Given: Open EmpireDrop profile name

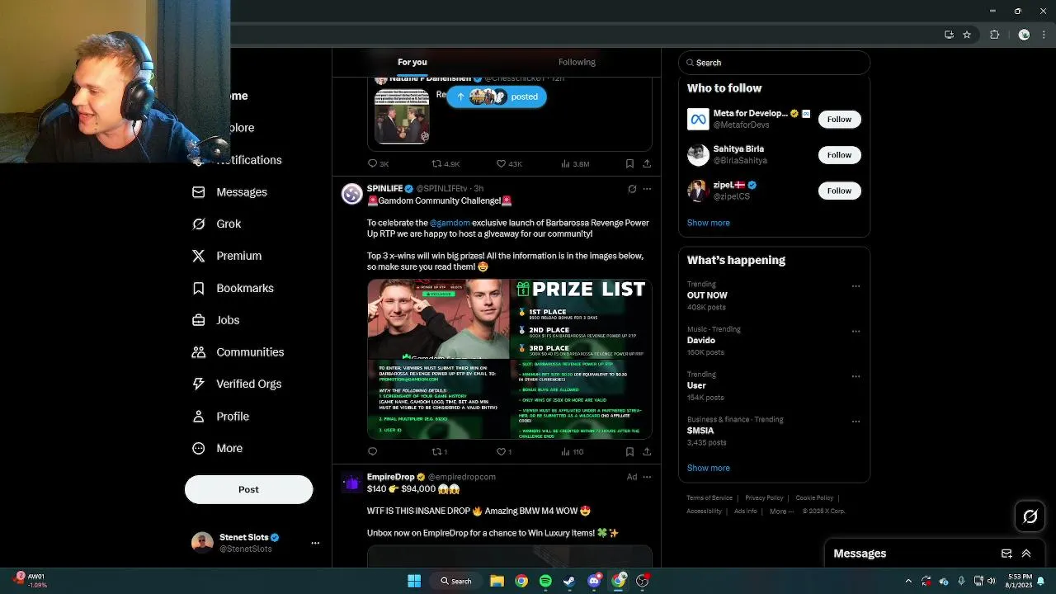Looking at the screenshot, I should click(390, 477).
